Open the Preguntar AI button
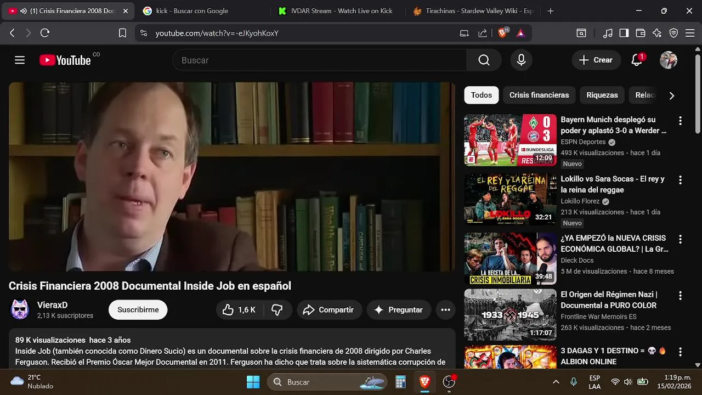702x395 pixels. point(399,310)
